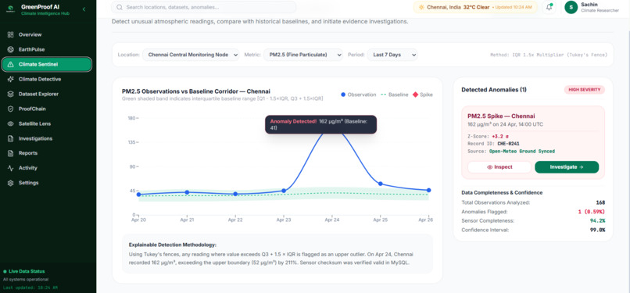Open the Metric dropdown PM2.5 Fine Particulate
This screenshot has width=630, height=293.
point(303,55)
